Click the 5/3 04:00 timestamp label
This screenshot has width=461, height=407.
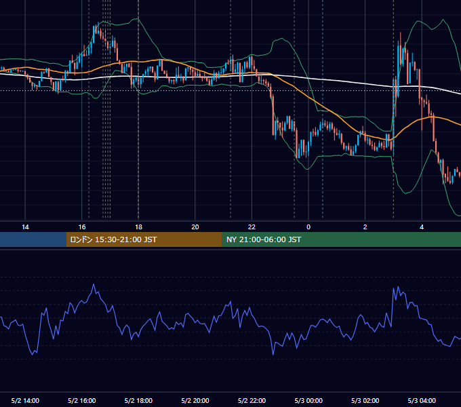coord(422,400)
